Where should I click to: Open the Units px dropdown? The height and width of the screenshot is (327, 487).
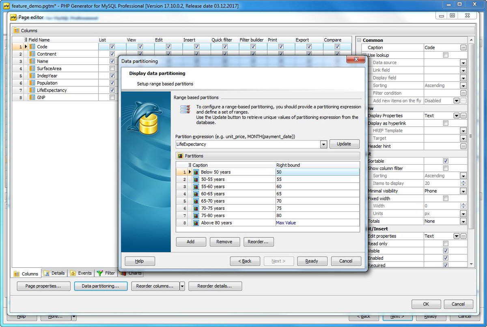463,214
